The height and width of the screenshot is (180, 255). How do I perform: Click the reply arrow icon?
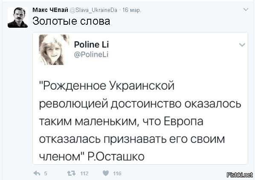point(37,173)
